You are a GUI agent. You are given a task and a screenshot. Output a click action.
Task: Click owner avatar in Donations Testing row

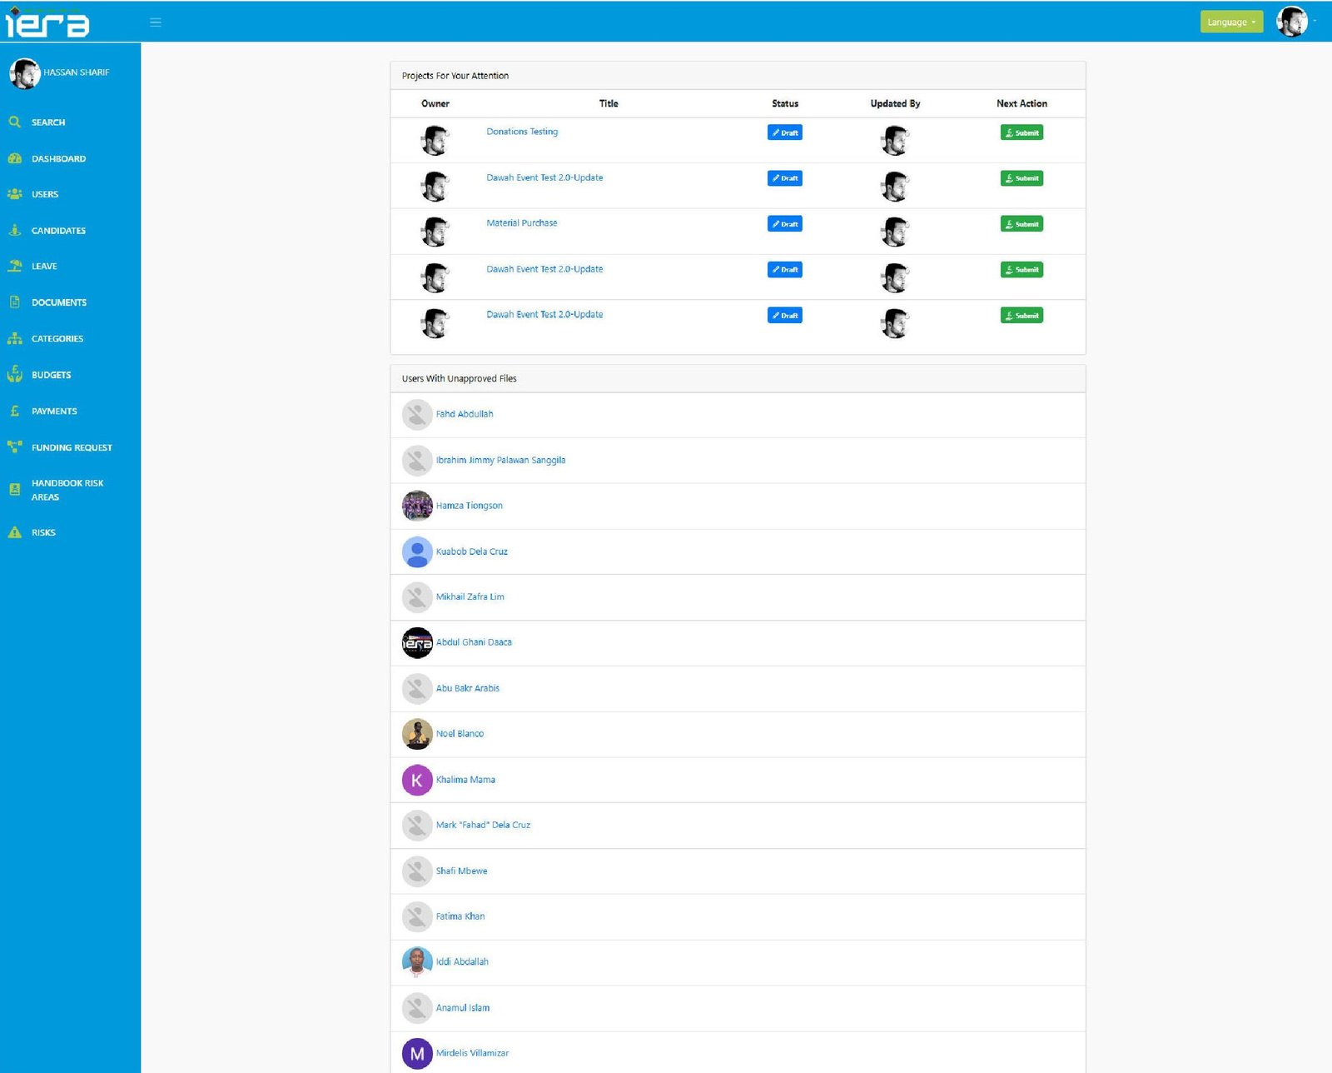click(435, 140)
